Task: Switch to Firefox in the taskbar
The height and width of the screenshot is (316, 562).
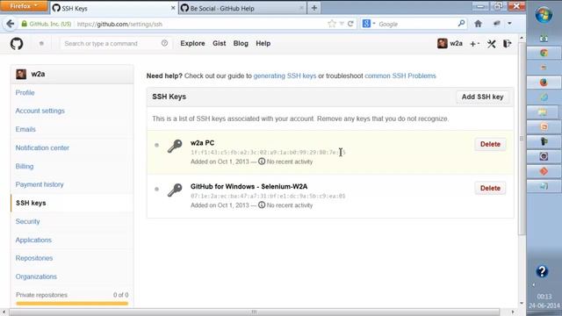Action: point(544,83)
